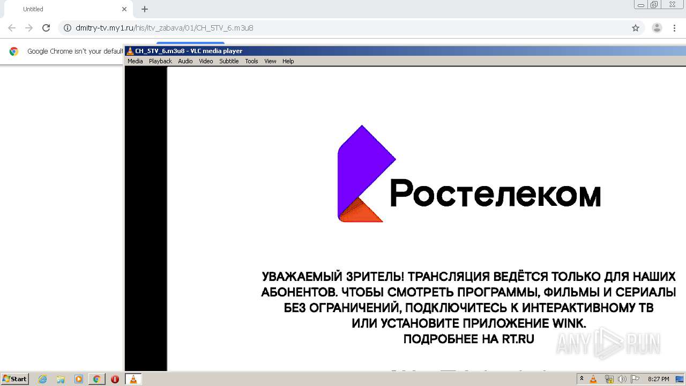Open the Playback menu in VLC
Screen dimensions: 686x386
[x=160, y=61]
